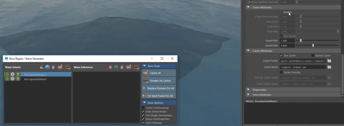Browse Cache Folder with folder icon
The height and width of the screenshot is (126, 344).
click(x=329, y=61)
